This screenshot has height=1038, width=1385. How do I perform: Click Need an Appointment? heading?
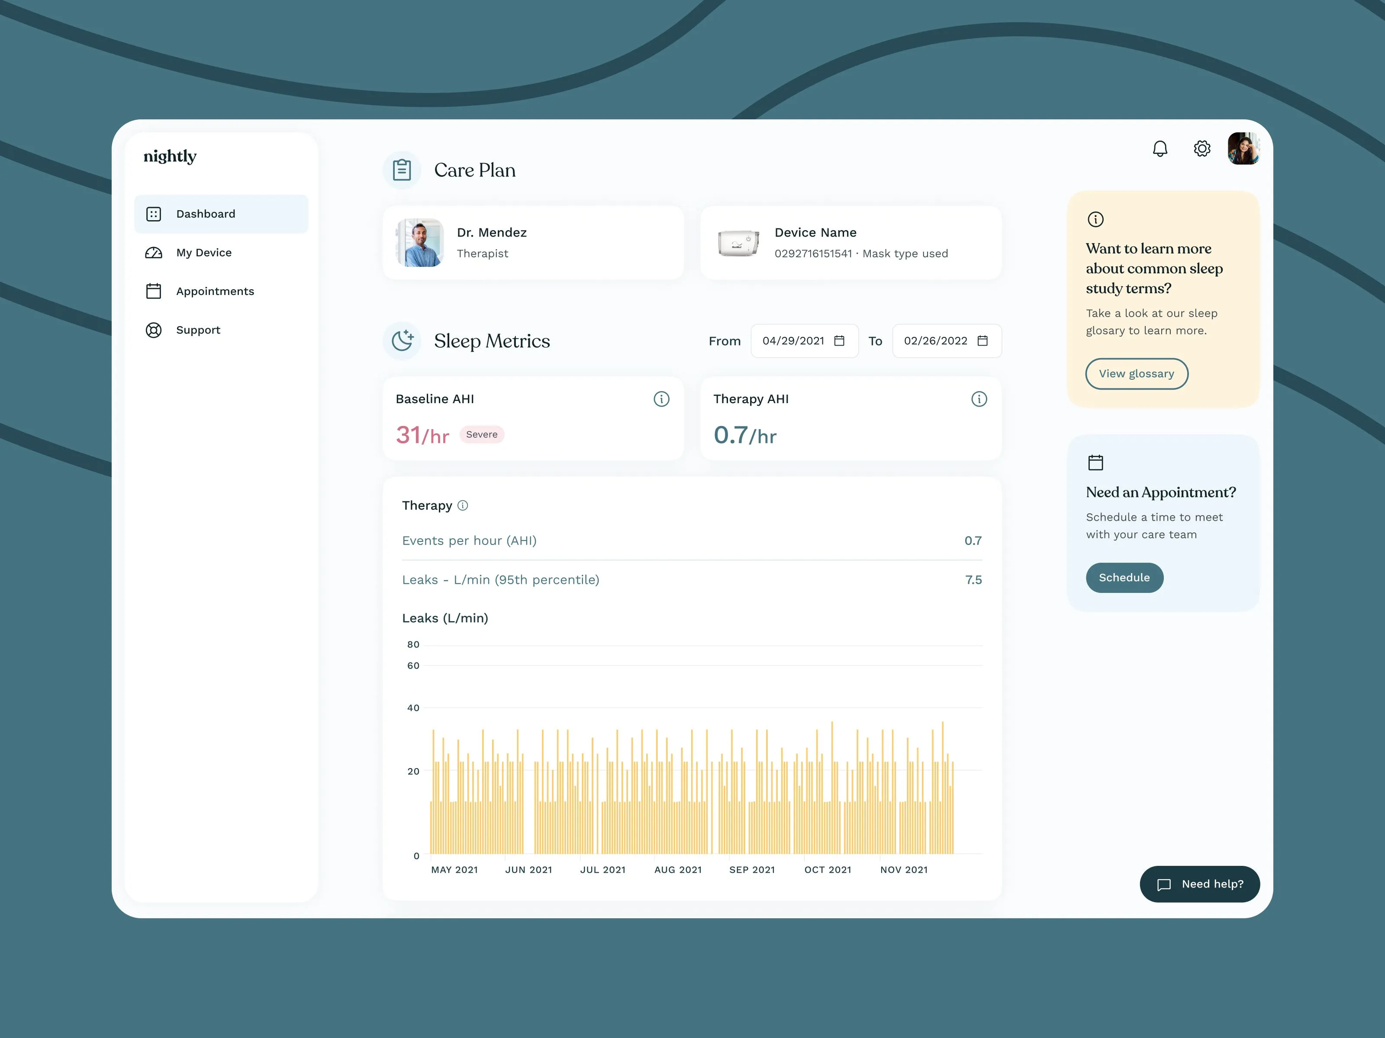click(x=1161, y=493)
